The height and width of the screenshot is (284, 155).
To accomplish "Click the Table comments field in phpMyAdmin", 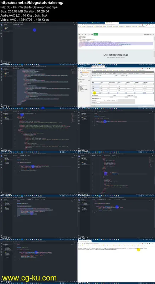I will click(101, 97).
